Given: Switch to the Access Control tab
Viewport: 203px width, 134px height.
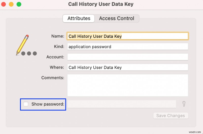Looking at the screenshot, I should (116, 19).
